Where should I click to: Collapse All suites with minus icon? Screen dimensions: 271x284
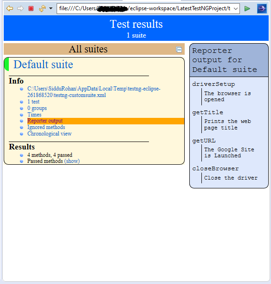[179, 50]
